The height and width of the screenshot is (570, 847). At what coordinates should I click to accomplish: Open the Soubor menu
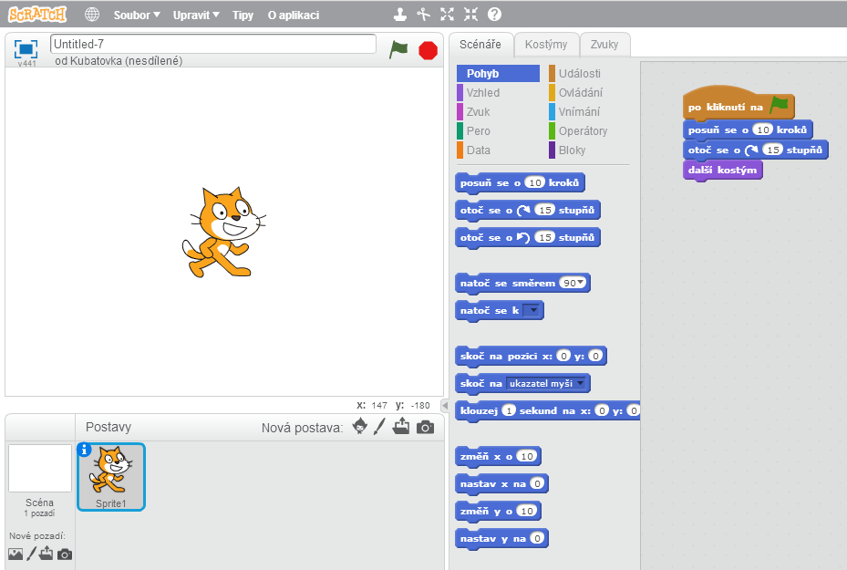point(137,16)
